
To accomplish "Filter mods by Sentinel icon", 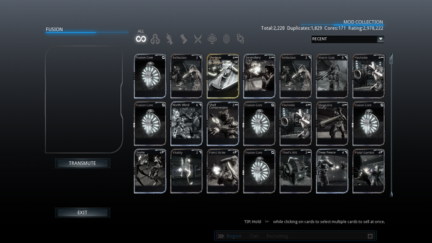I will (212, 39).
